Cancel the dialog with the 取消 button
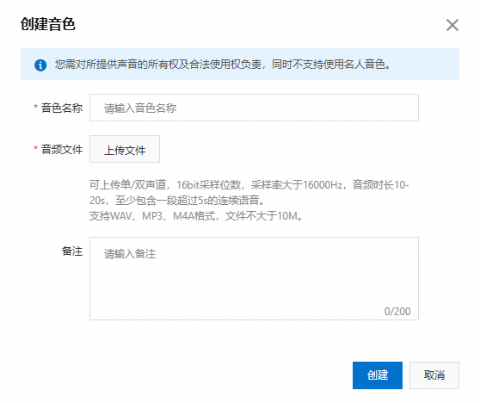The height and width of the screenshot is (403, 480). (x=434, y=375)
